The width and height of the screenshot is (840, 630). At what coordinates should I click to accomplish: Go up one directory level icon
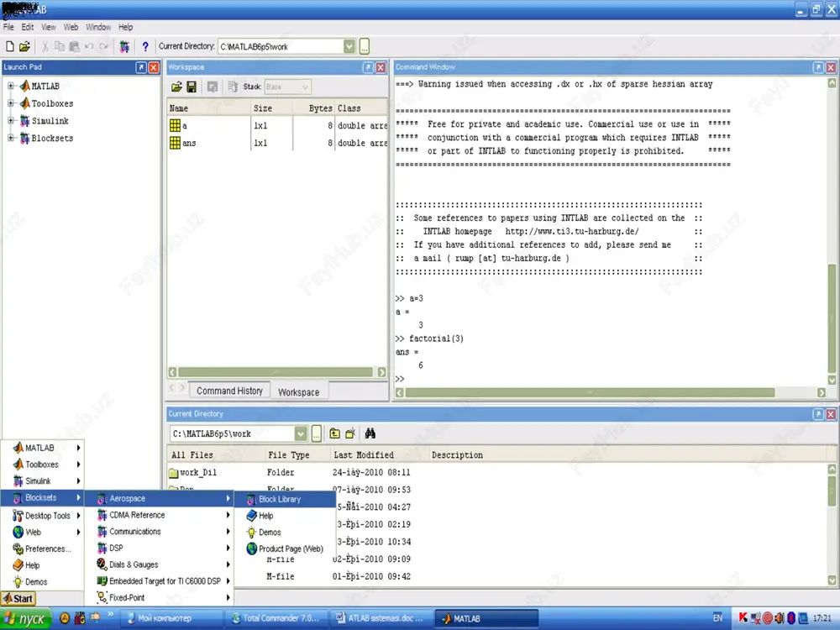(335, 433)
